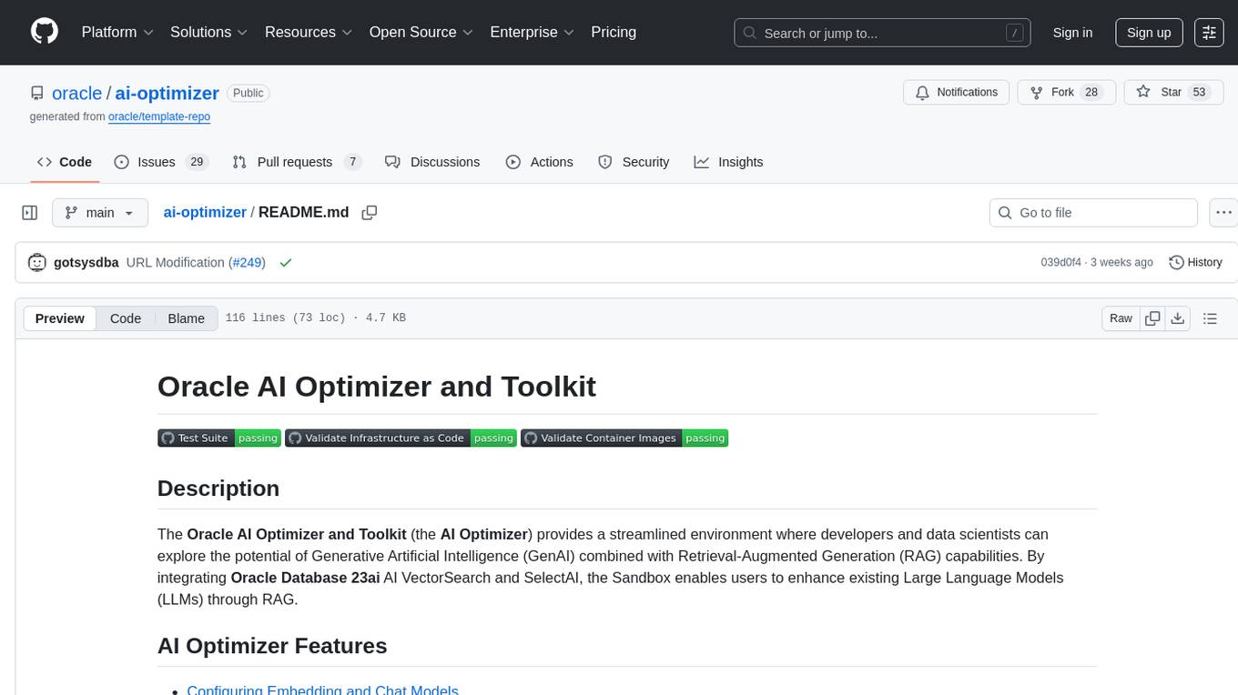Open the oracle owner link
Viewport: 1238px width, 695px height.
(x=77, y=93)
